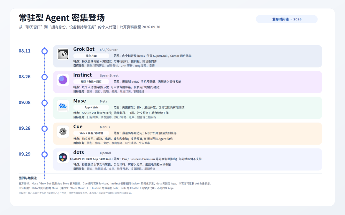Select the 09.29 timeline marker circle
The height and width of the screenshot is (215, 345).
[x=44, y=154]
